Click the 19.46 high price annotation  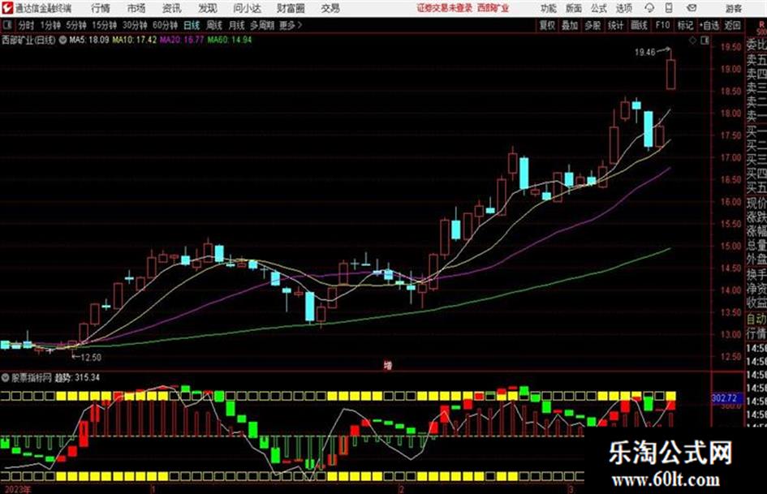pyautogui.click(x=644, y=52)
